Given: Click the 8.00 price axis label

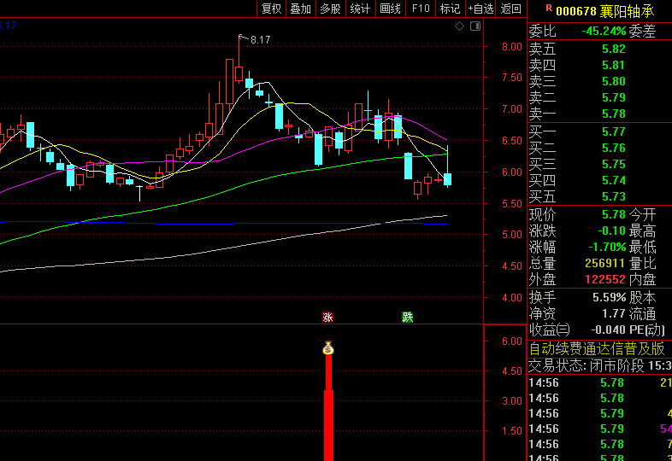Looking at the screenshot, I should [512, 47].
